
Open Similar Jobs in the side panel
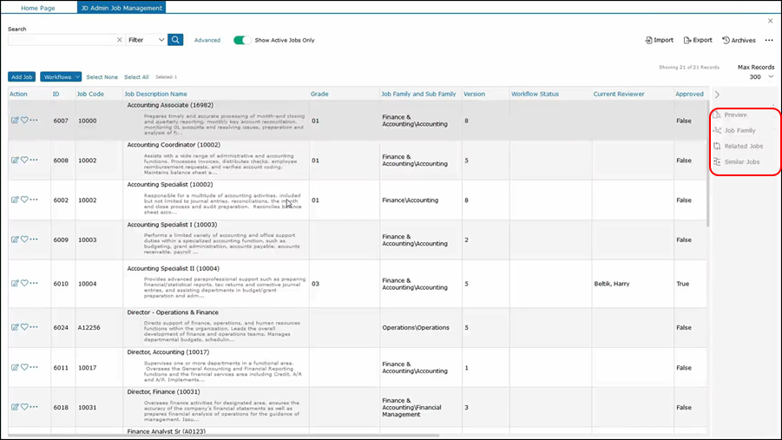click(740, 161)
